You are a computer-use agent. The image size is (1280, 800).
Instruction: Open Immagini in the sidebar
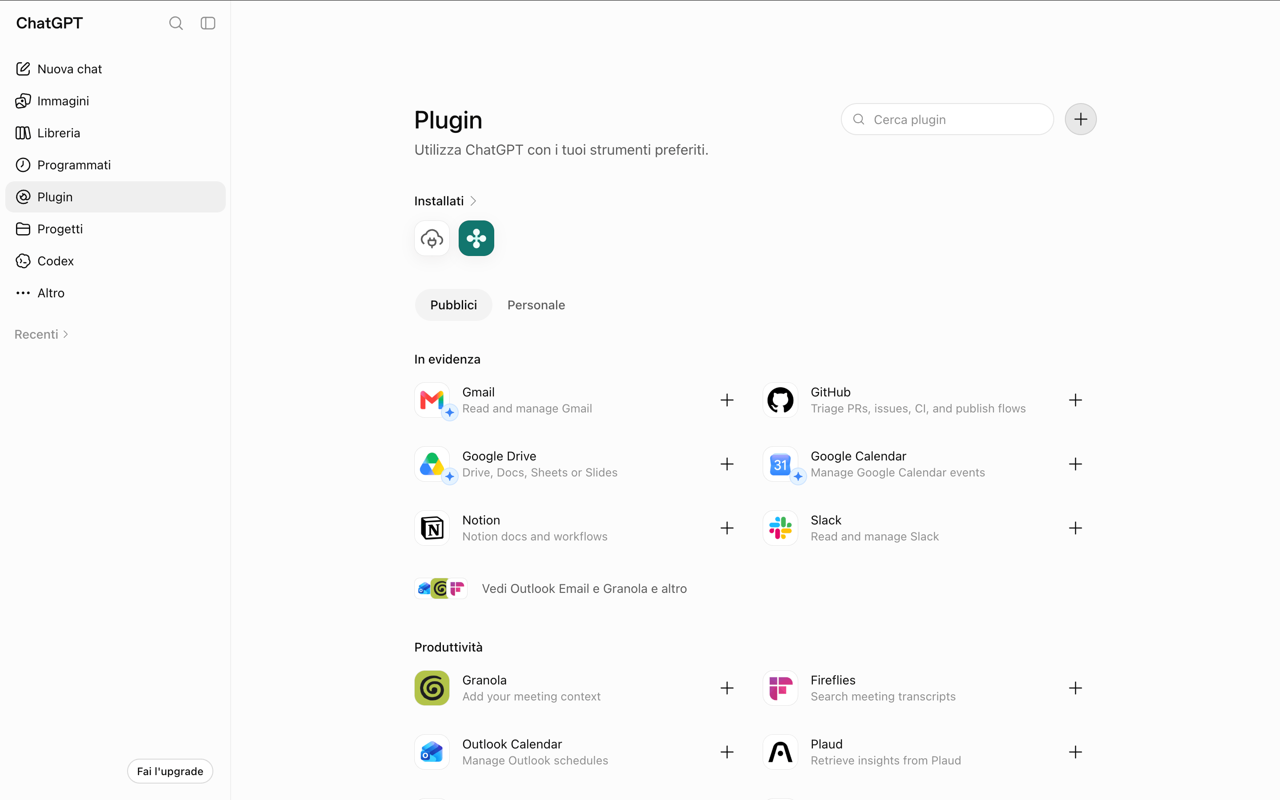click(115, 101)
